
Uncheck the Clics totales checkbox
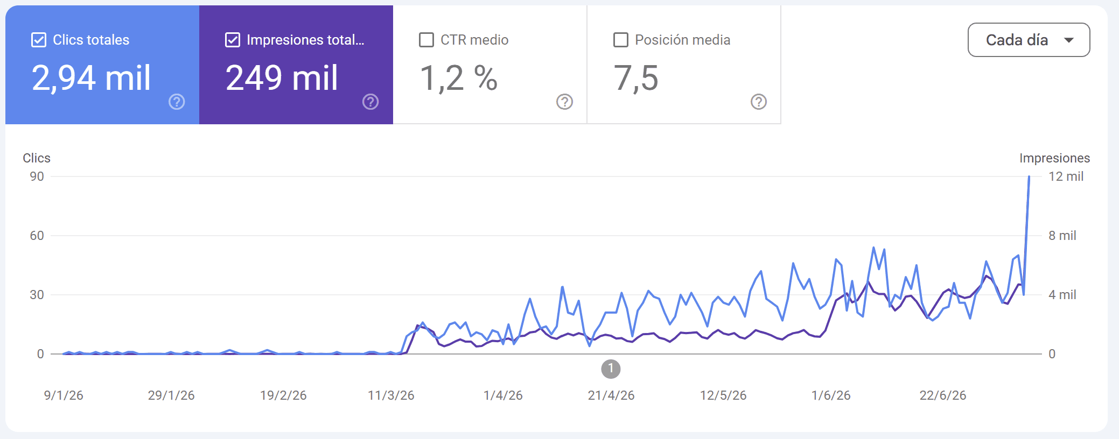click(39, 40)
